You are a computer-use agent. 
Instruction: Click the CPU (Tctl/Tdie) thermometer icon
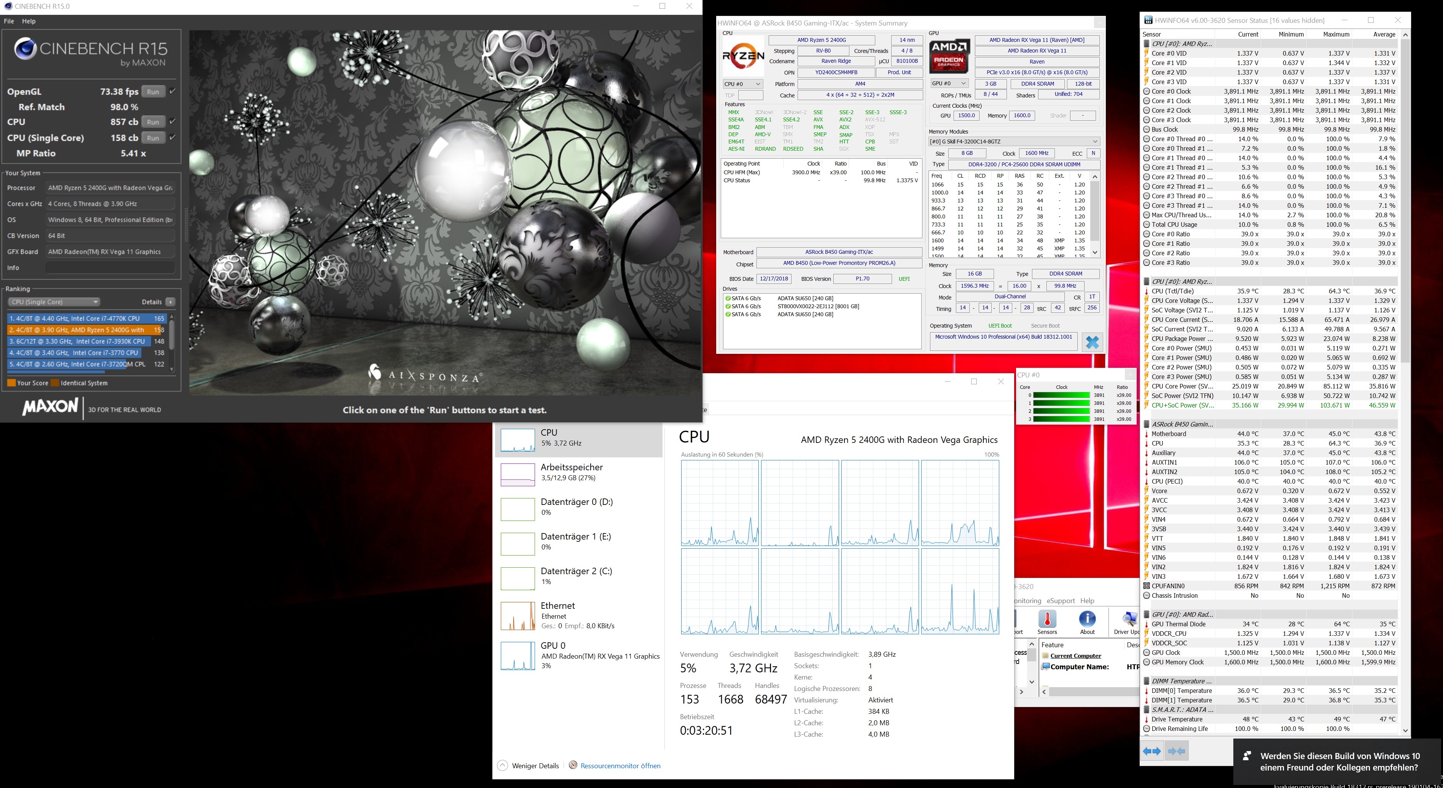pyautogui.click(x=1147, y=291)
